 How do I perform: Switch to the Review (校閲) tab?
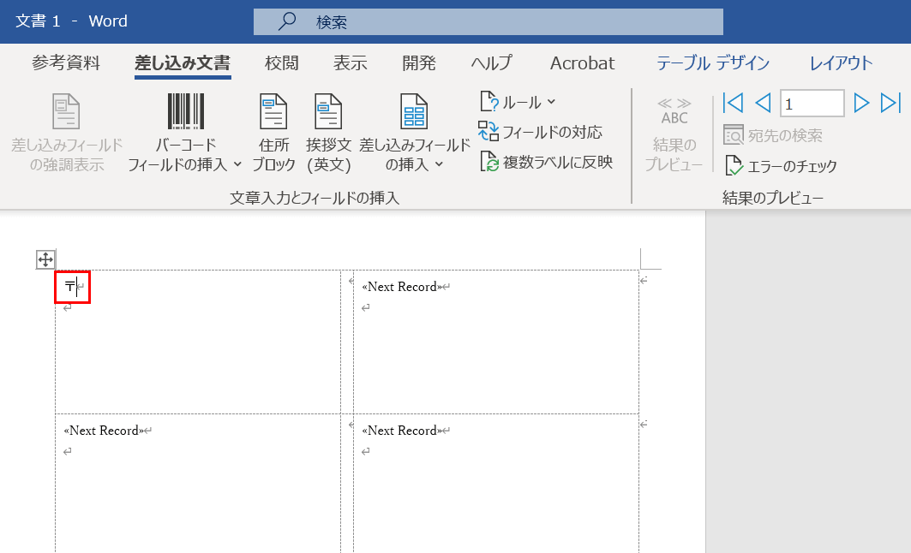pos(282,63)
